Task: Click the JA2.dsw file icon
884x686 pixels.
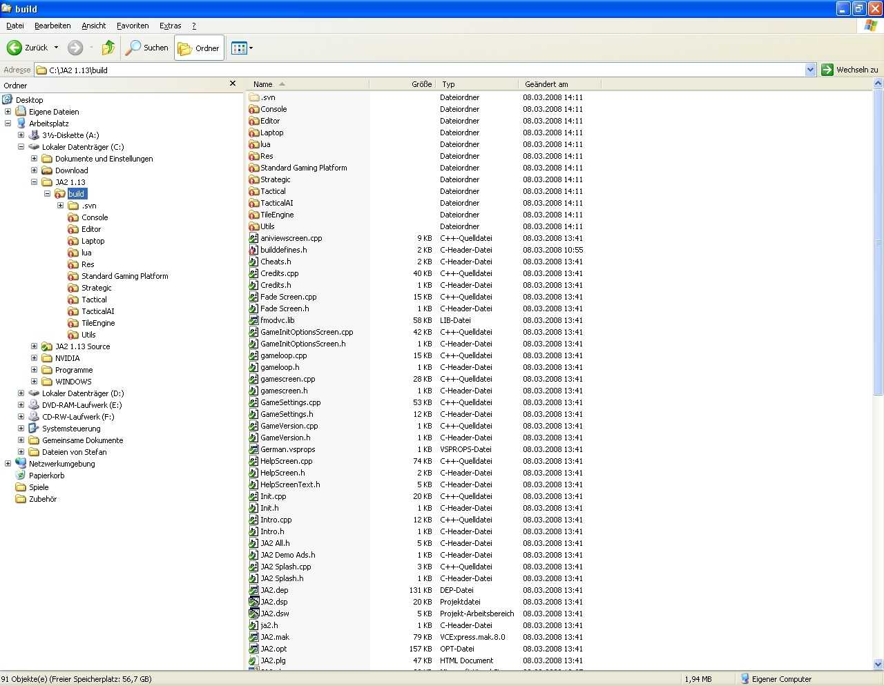Action: [254, 614]
